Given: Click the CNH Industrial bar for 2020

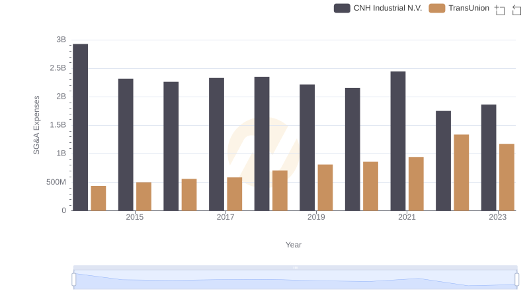Looking at the screenshot, I should pyautogui.click(x=352, y=150).
